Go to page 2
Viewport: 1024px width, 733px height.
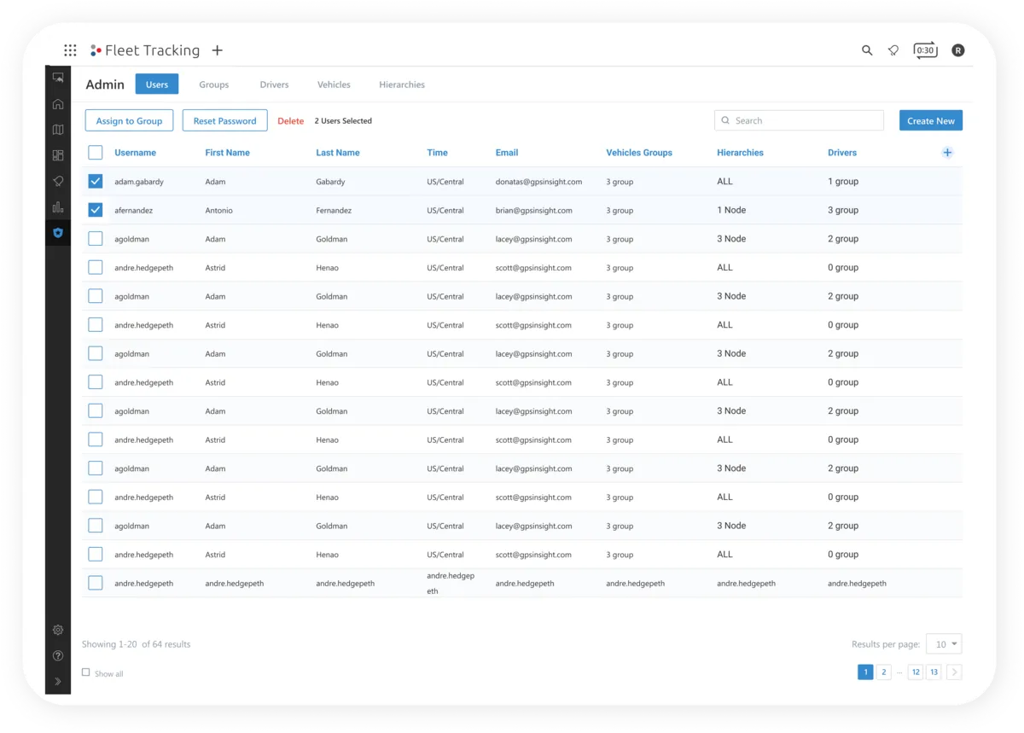884,672
